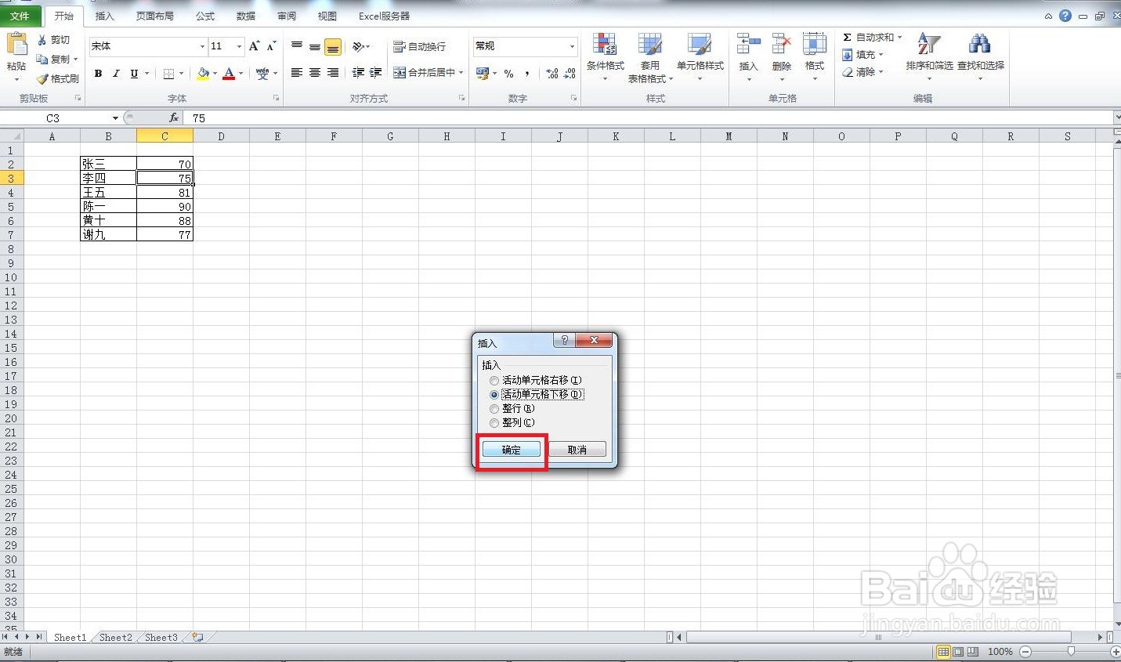Click the text orientation icon
This screenshot has width=1121, height=662.
[x=358, y=47]
